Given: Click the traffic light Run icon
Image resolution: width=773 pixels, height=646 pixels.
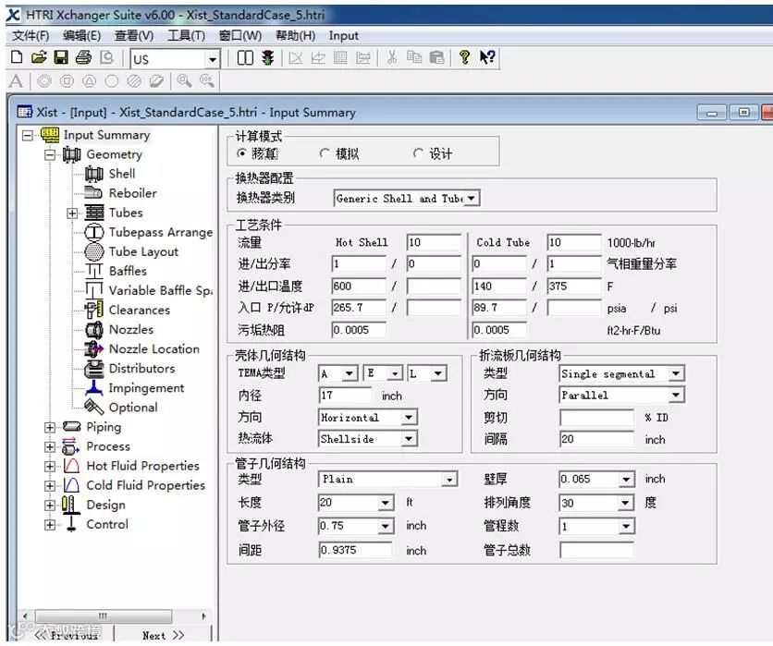Looking at the screenshot, I should pyautogui.click(x=267, y=57).
